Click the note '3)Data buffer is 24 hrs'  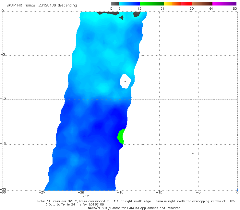75,205
